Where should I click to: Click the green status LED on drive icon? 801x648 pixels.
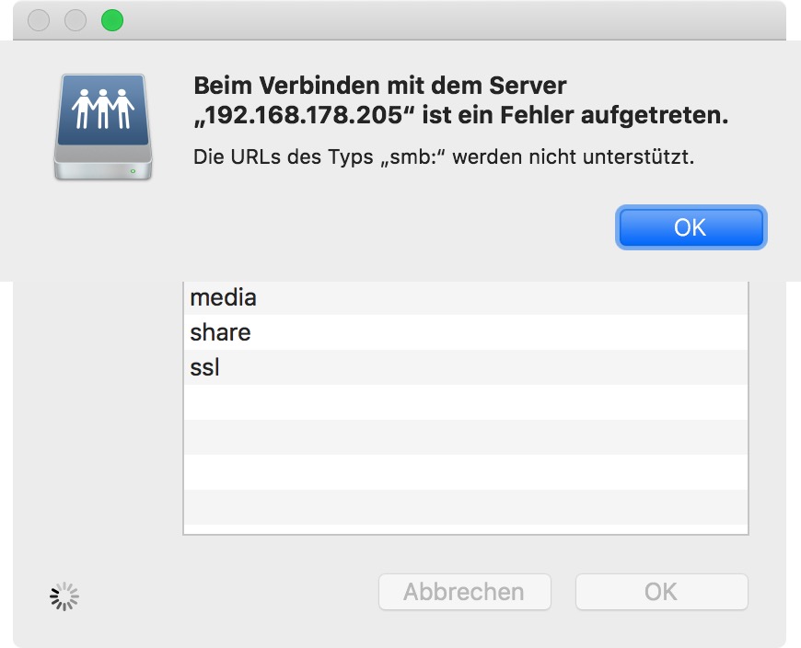point(133,170)
